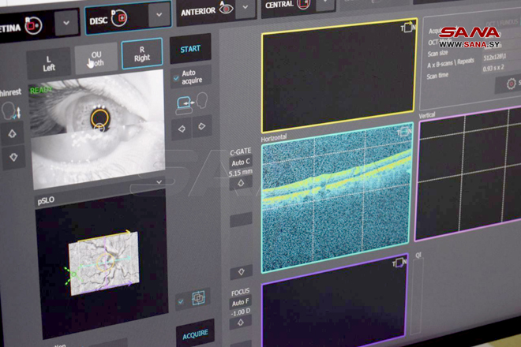Click the 5.15 mm C-GATE value
The image size is (521, 347).
[x=241, y=173]
